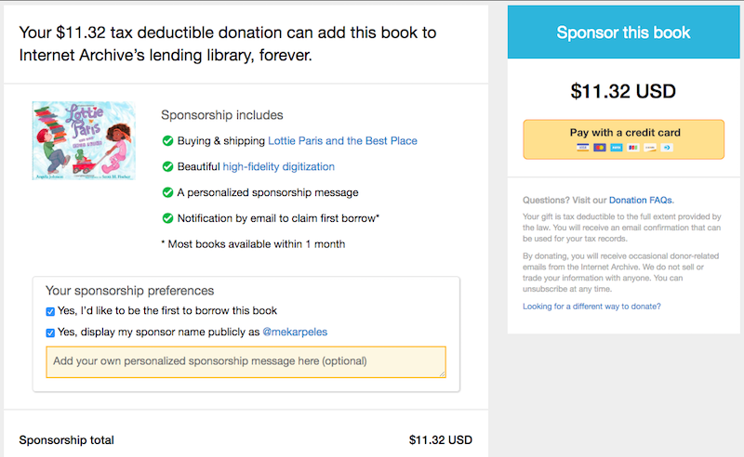Click the Visa card icon

(583, 148)
